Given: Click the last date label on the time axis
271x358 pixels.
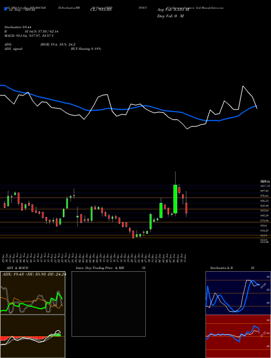Looking at the screenshot, I should (x=186, y=258).
